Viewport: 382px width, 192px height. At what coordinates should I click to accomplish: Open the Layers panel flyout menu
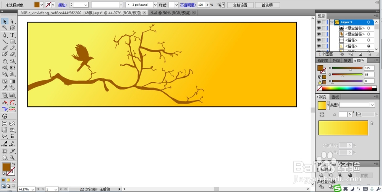(x=377, y=16)
